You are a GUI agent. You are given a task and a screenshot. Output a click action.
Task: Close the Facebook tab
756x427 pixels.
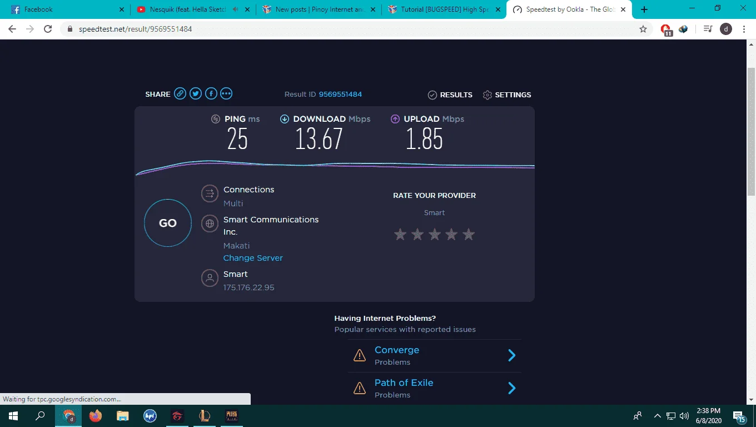[122, 9]
